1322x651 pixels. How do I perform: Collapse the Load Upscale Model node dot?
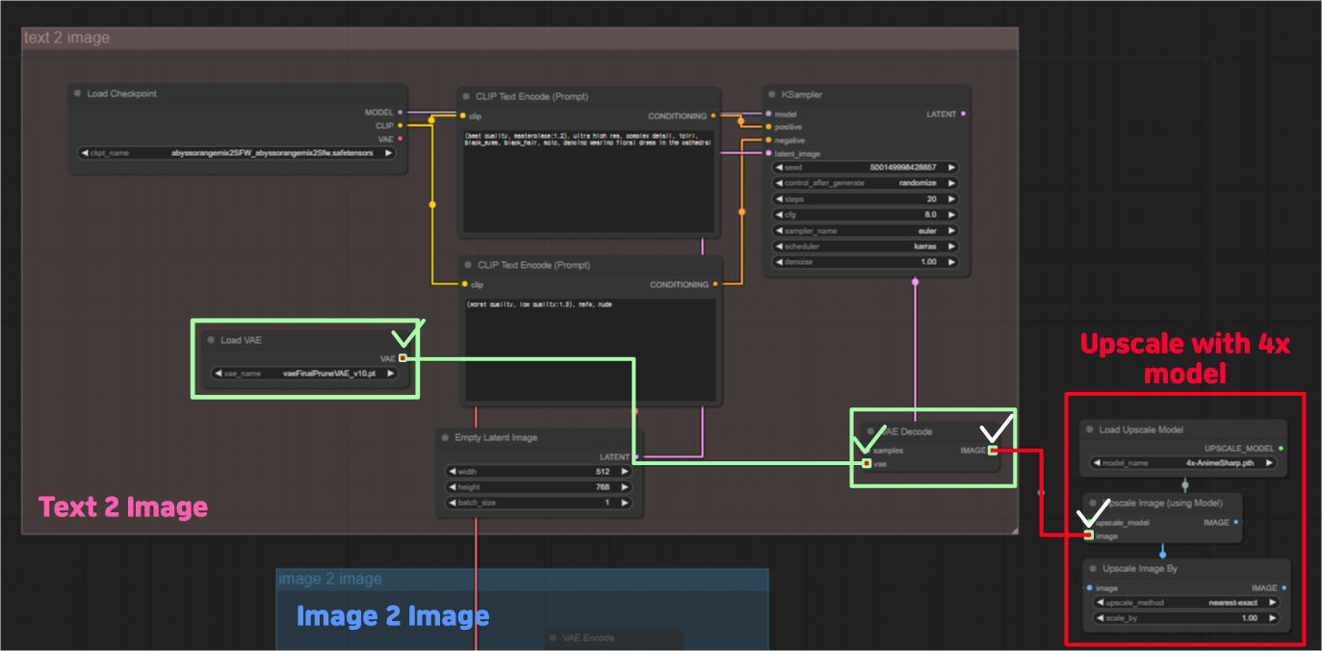click(x=1089, y=430)
